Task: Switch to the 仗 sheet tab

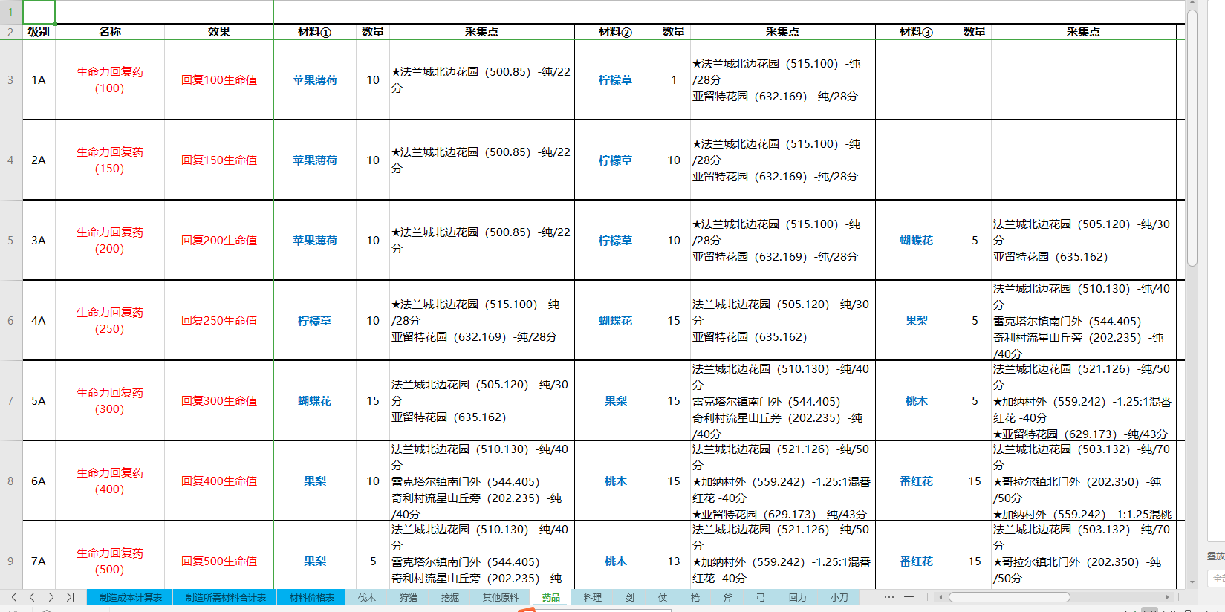Action: pyautogui.click(x=662, y=597)
